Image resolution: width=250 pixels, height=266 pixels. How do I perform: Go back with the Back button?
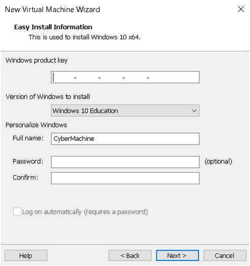pyautogui.click(x=130, y=255)
